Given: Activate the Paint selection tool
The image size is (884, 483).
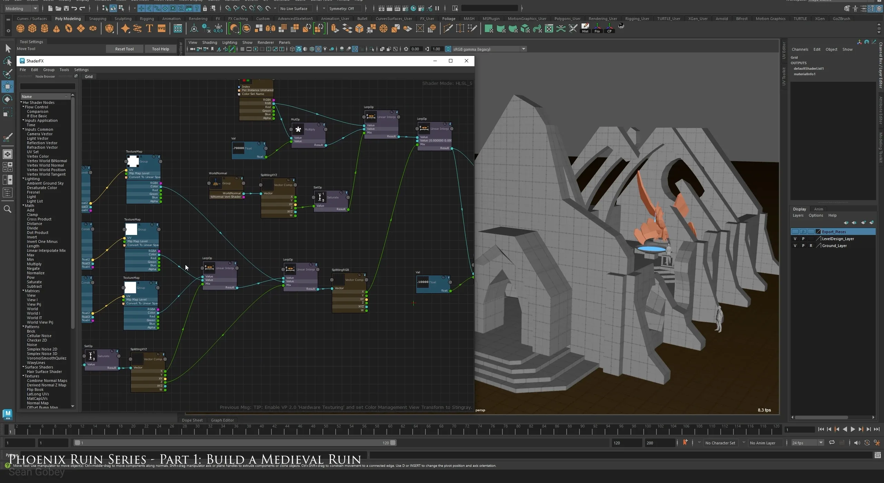Looking at the screenshot, I should tap(8, 74).
